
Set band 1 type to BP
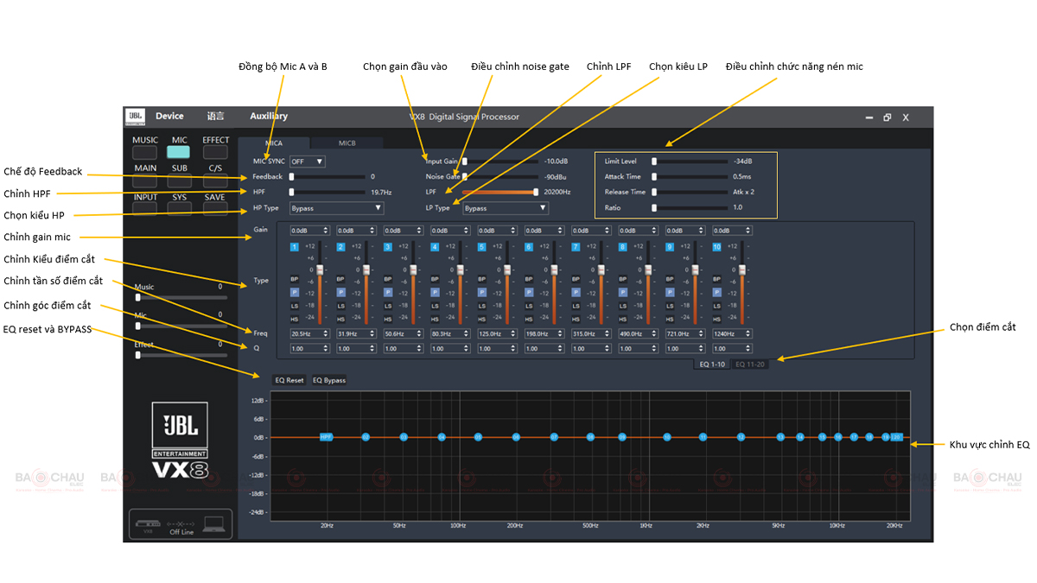click(294, 280)
